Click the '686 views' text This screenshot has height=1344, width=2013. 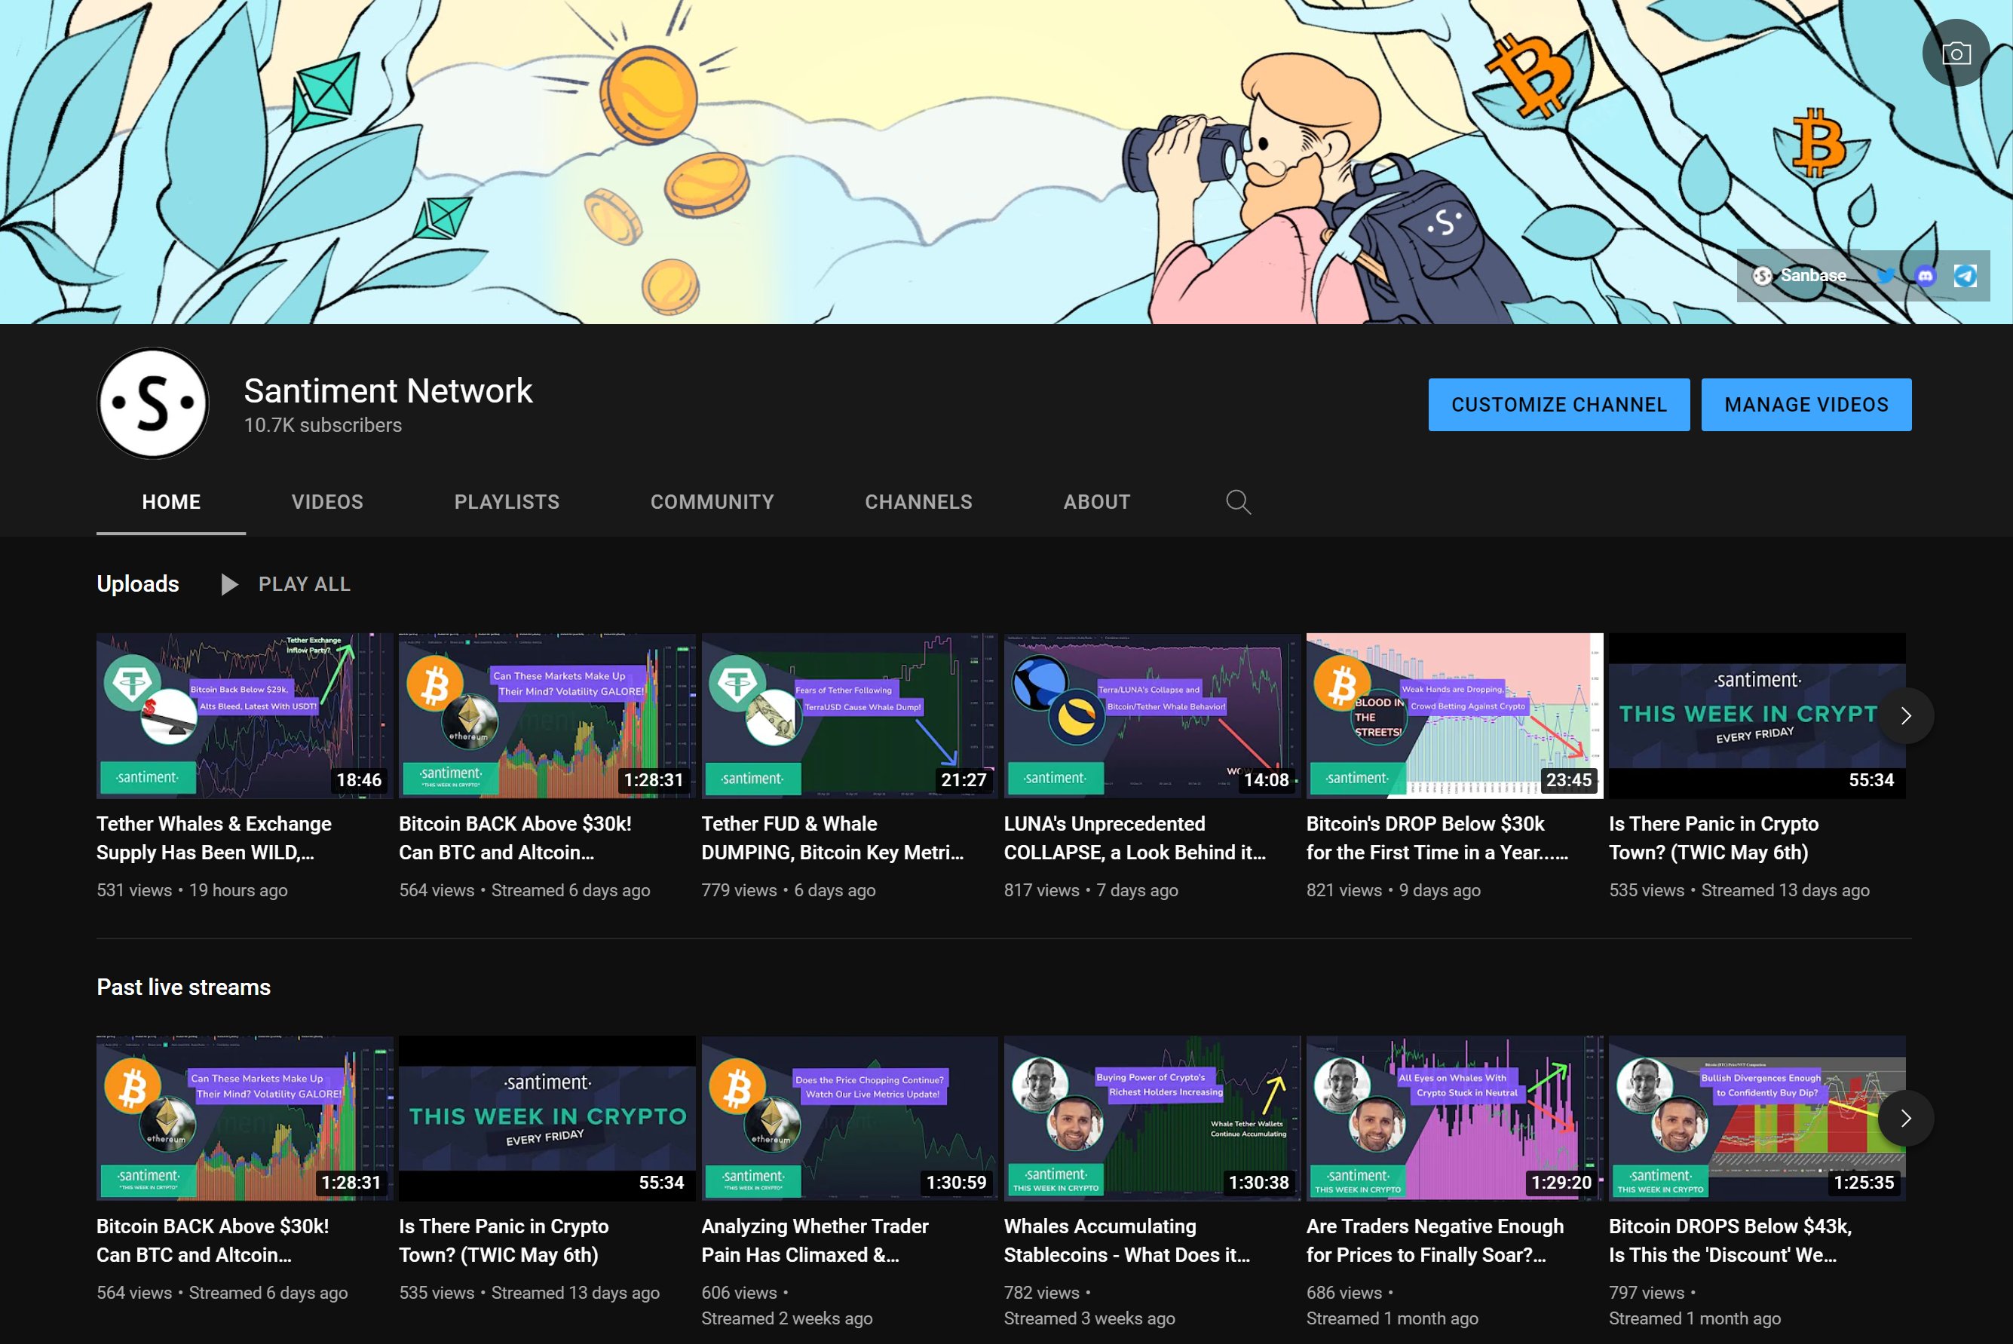point(1344,1293)
